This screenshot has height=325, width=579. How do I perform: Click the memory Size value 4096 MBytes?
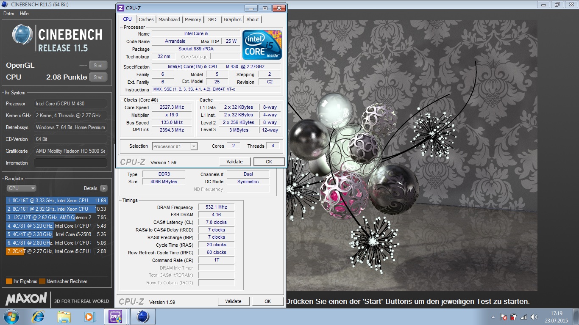164,182
